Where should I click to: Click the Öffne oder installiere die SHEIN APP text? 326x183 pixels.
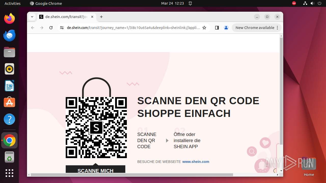(x=187, y=141)
